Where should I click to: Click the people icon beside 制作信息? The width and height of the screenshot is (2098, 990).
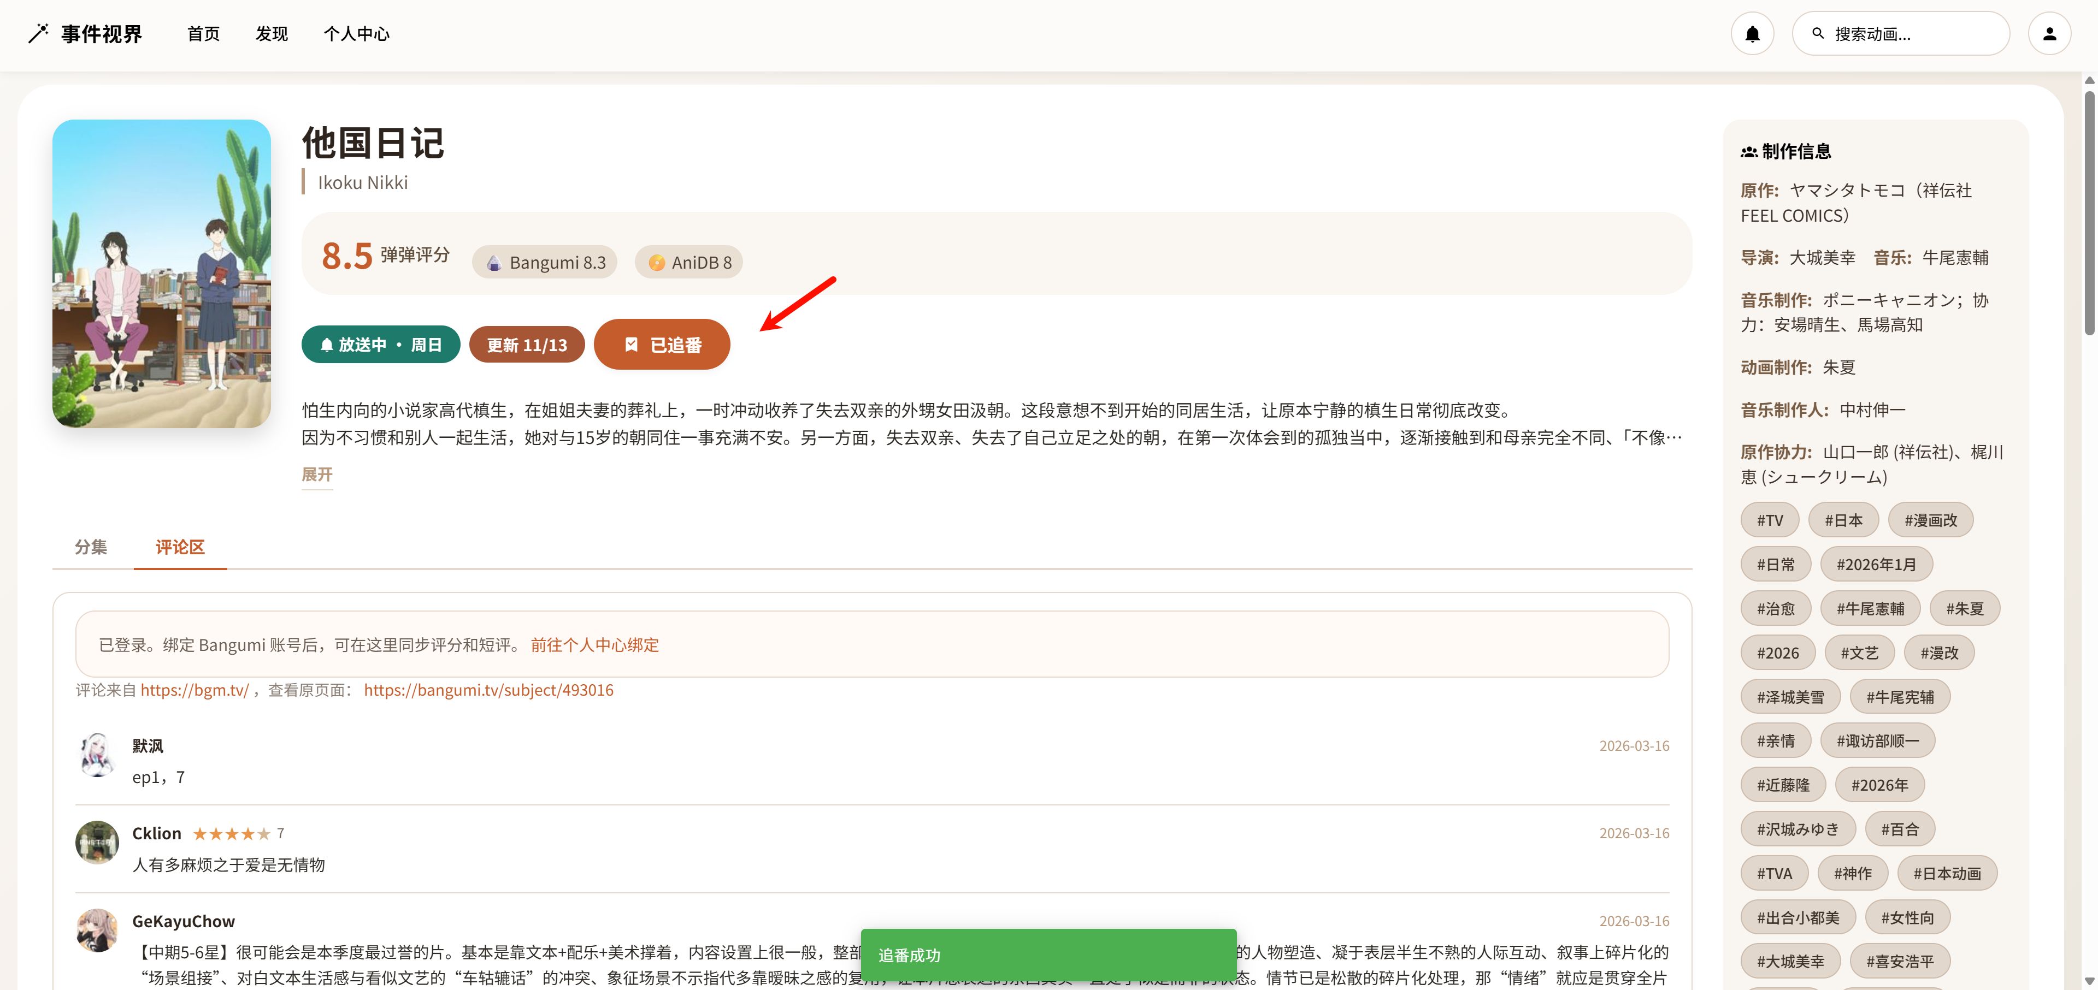coord(1748,151)
